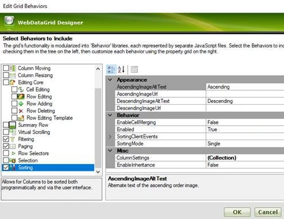This screenshot has height=219, width=284.
Task: Sort property grid alphabetically
Action: (121, 69)
